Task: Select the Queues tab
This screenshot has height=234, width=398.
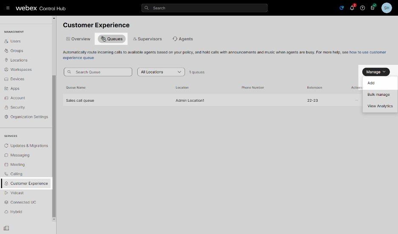Action: click(x=112, y=39)
